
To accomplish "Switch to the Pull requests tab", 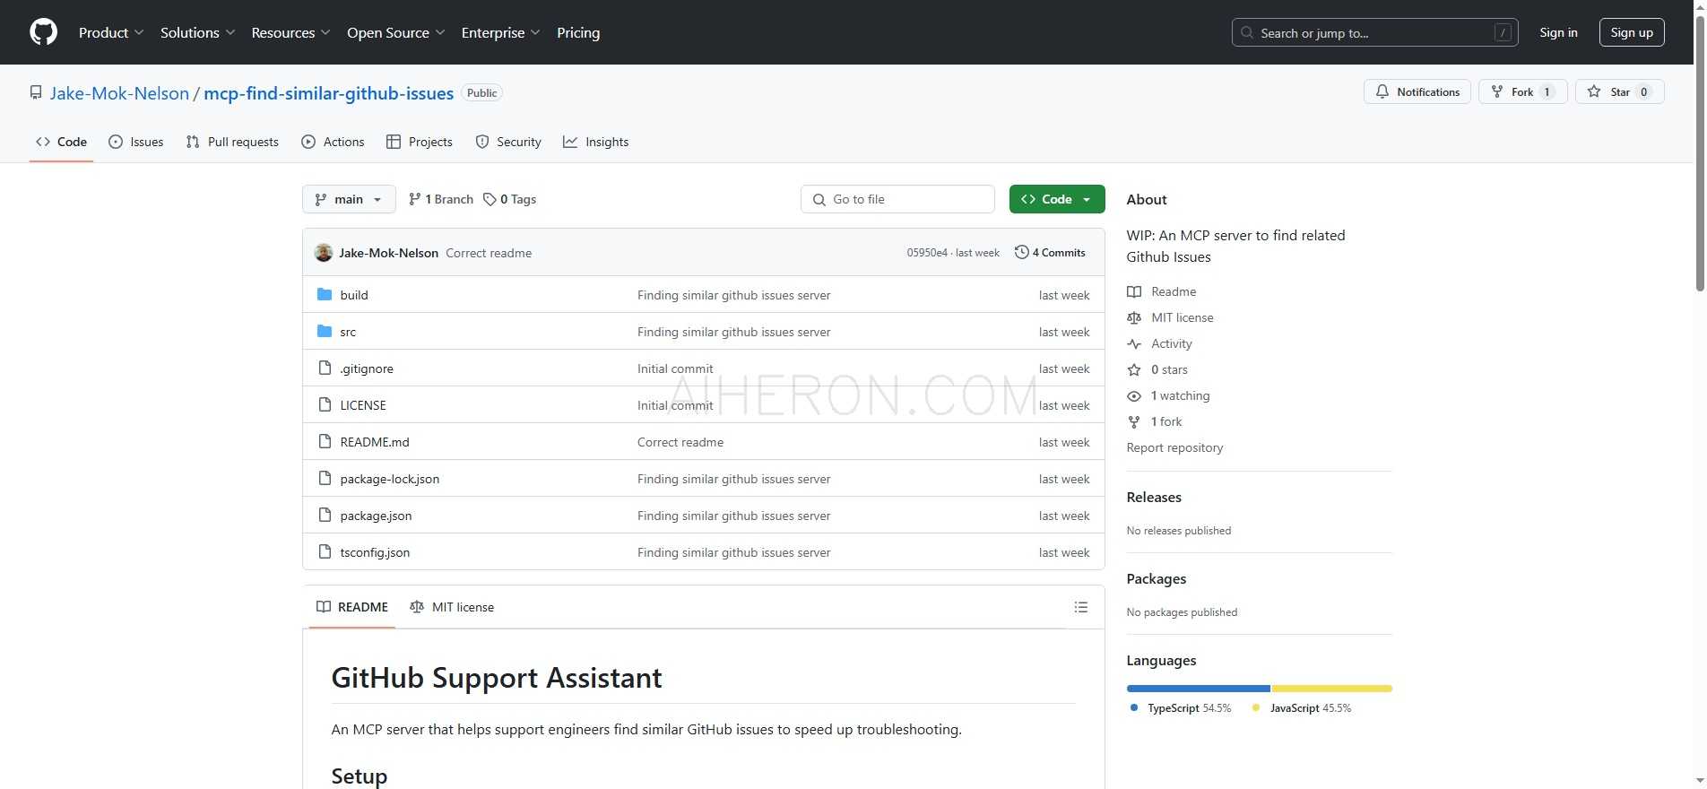I will 232,142.
